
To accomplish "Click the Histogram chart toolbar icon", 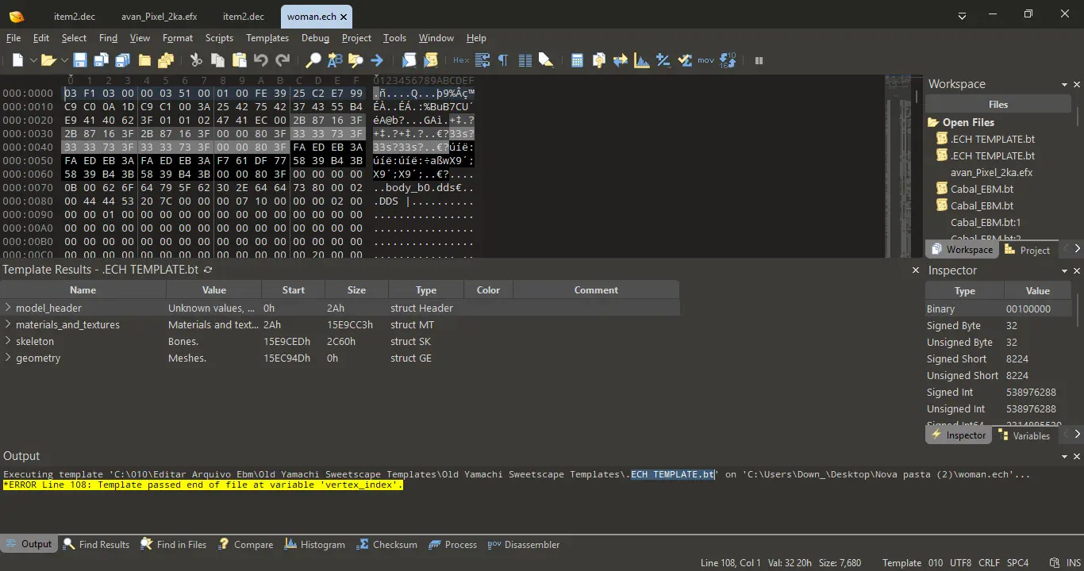I will coord(642,60).
